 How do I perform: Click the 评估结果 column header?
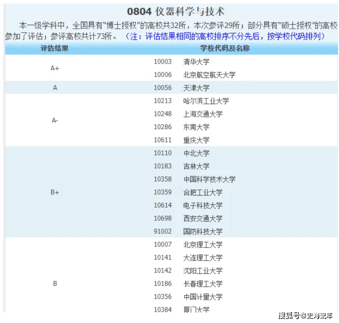click(x=54, y=48)
